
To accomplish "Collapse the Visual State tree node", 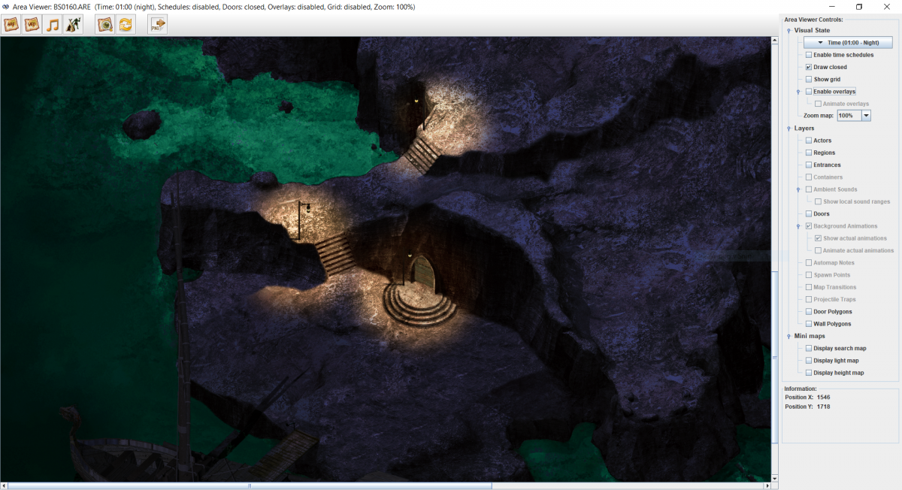I will [788, 31].
